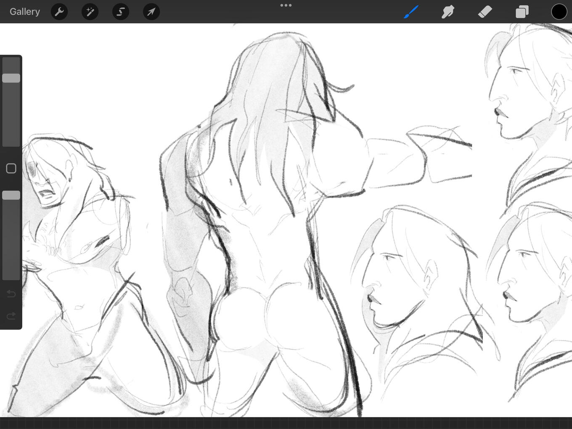
Task: Tap the square Modify button in sidebar
Action: 11,169
